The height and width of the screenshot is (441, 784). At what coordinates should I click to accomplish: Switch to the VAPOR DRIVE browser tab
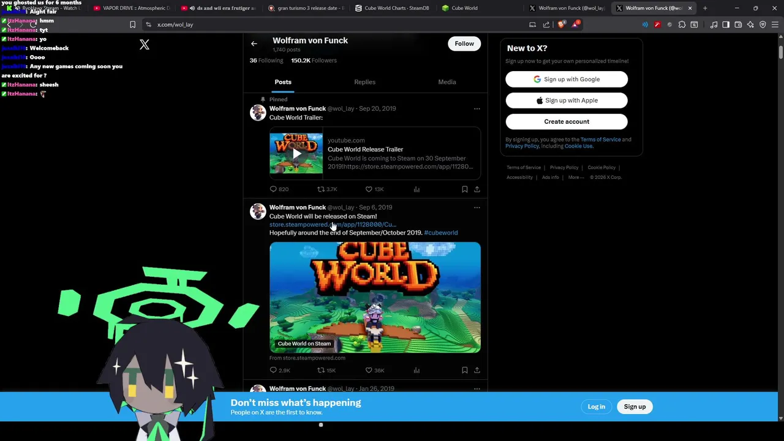(132, 8)
